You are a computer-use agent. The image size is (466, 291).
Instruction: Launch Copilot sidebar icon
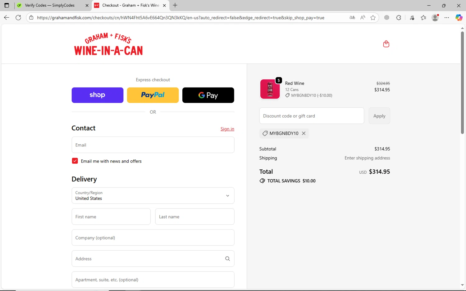click(459, 18)
